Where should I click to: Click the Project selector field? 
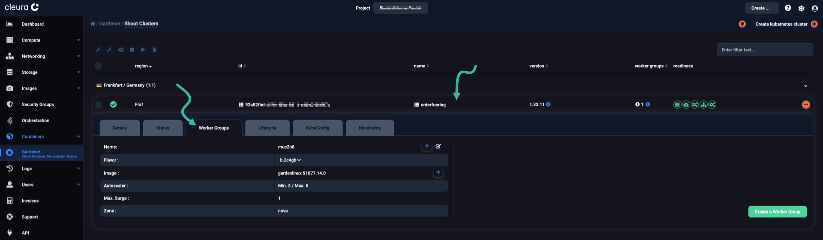[400, 8]
